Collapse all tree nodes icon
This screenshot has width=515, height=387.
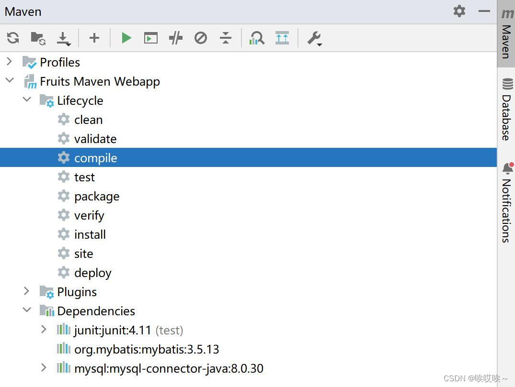226,38
